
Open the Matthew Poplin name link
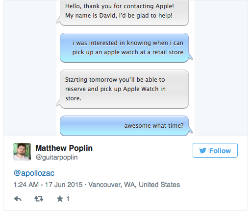coord(64,148)
